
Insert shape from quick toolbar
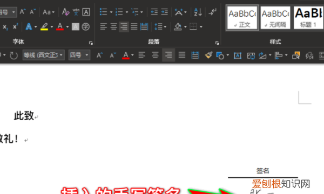(x=220, y=56)
